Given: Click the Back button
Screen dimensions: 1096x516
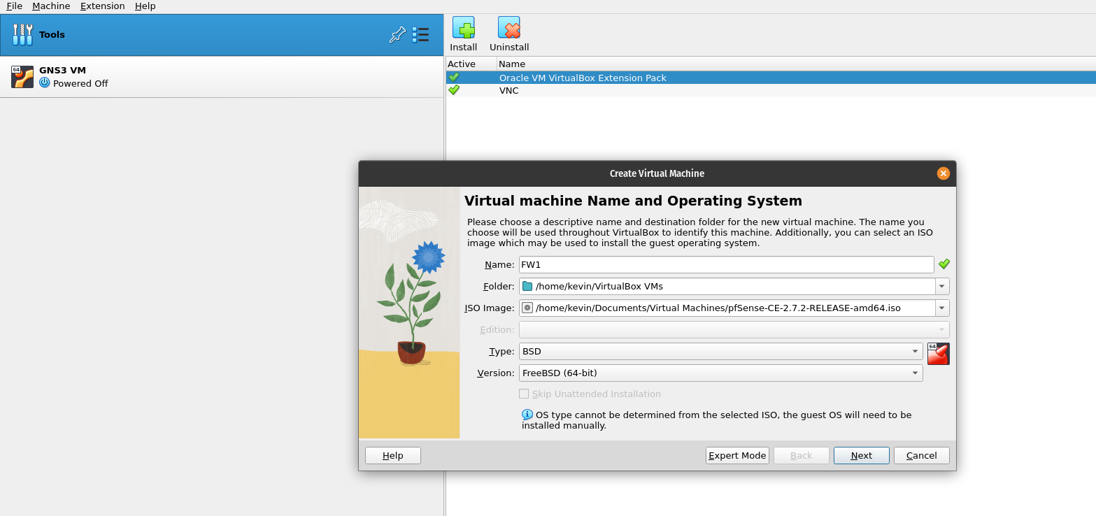Looking at the screenshot, I should (x=801, y=455).
